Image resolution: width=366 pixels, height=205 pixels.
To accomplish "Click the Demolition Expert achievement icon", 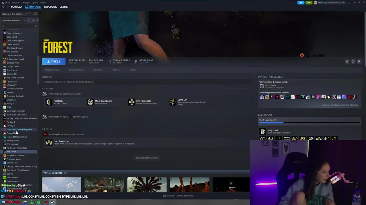I will coord(49,142).
